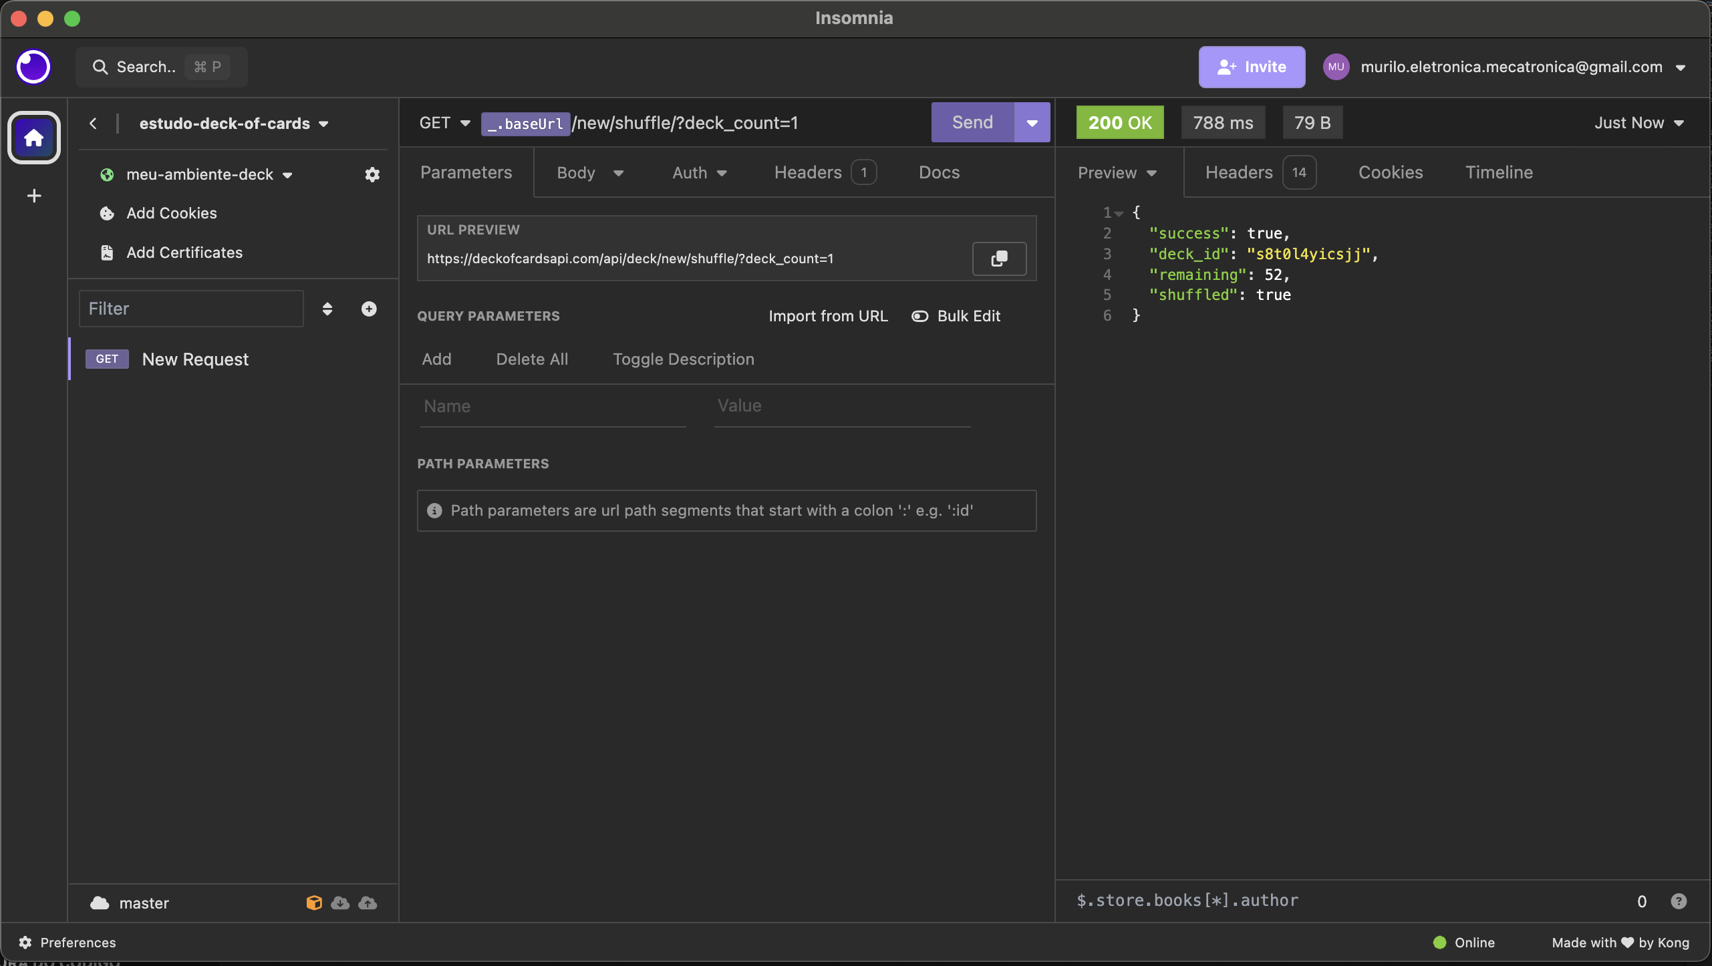Screen dimensions: 1712x966
Task: Open the Send options dropdown arrow
Action: [1032, 122]
